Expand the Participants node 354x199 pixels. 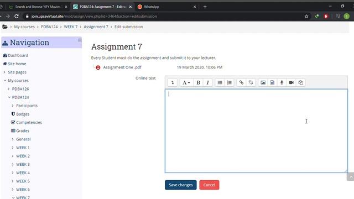(x=13, y=106)
